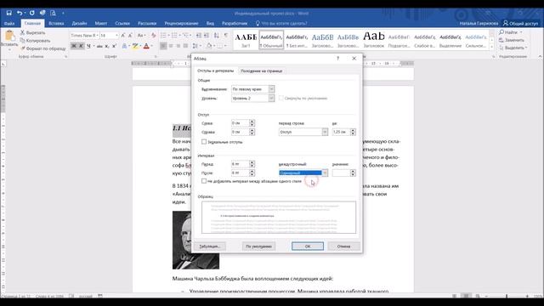Apply numbered list in ribbon
The width and height of the screenshot is (544, 306).
click(174, 36)
